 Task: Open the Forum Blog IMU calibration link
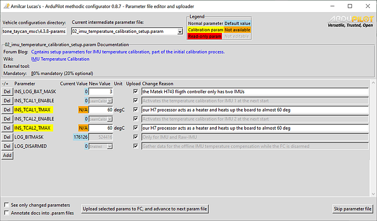tap(128, 52)
